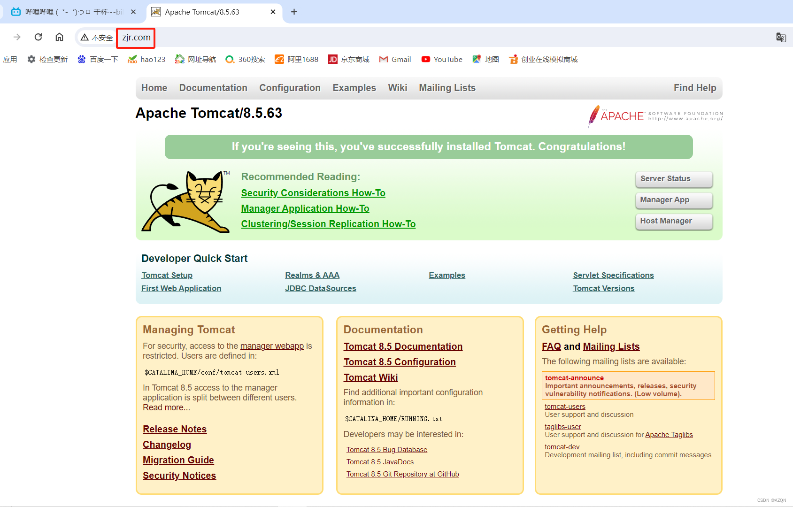Click the address bar showing zjr.com
This screenshot has width=793, height=507.
(x=136, y=38)
